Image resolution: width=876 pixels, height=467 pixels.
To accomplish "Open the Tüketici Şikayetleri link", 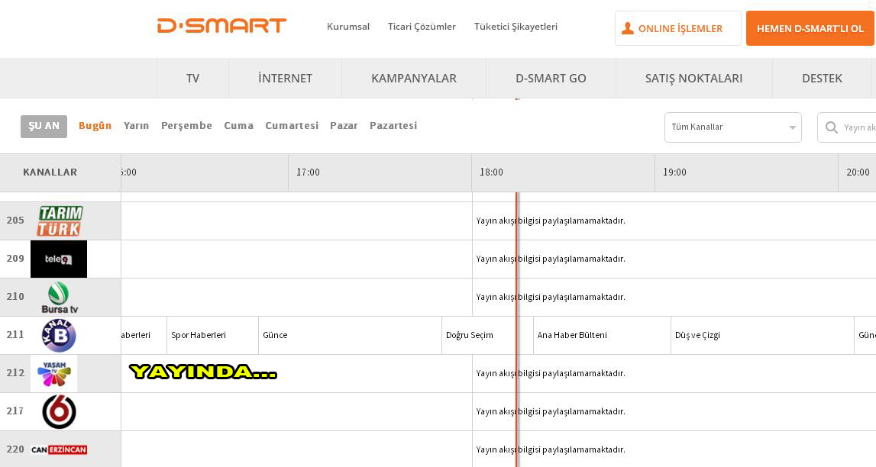I will click(x=516, y=26).
